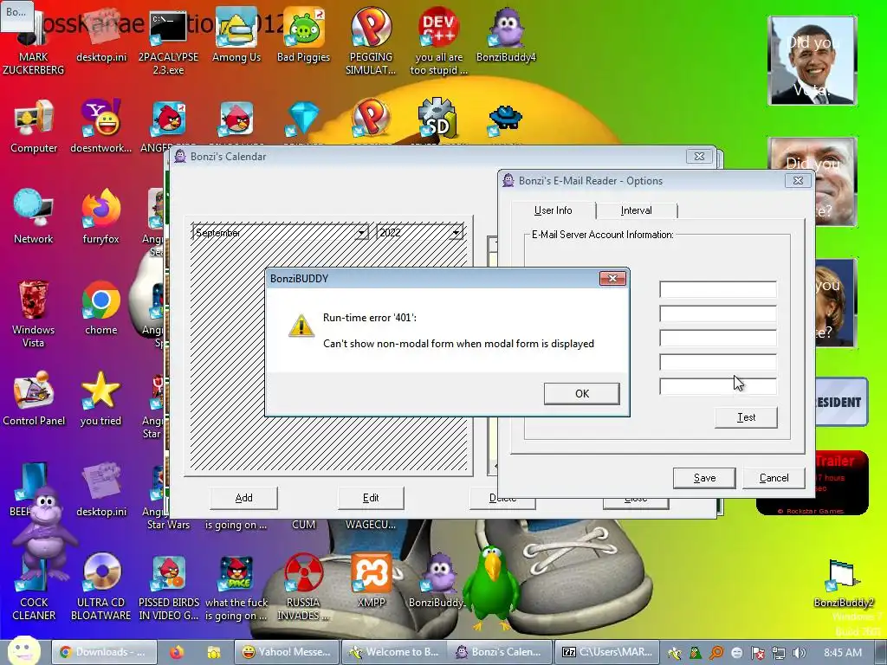Switch to the 7-Zip C:\Users\MAR... taskbar button
The height and width of the screenshot is (665, 887).
coord(607,652)
